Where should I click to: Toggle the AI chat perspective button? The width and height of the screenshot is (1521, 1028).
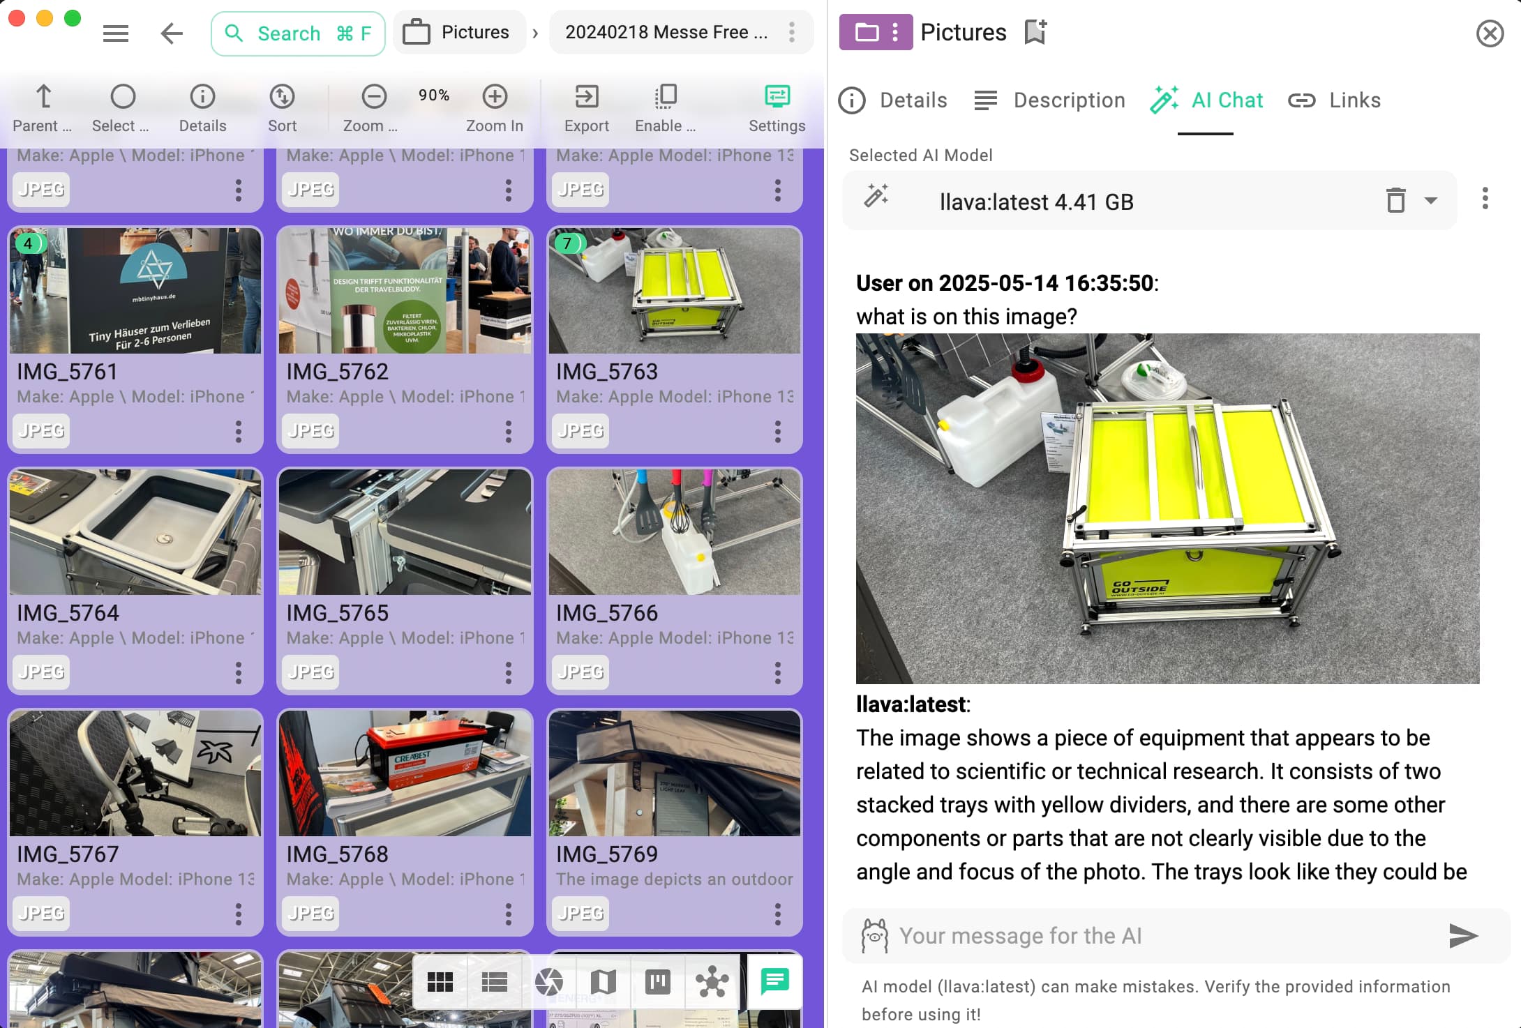pyautogui.click(x=774, y=982)
